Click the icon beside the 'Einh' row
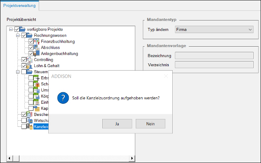 click(x=37, y=102)
